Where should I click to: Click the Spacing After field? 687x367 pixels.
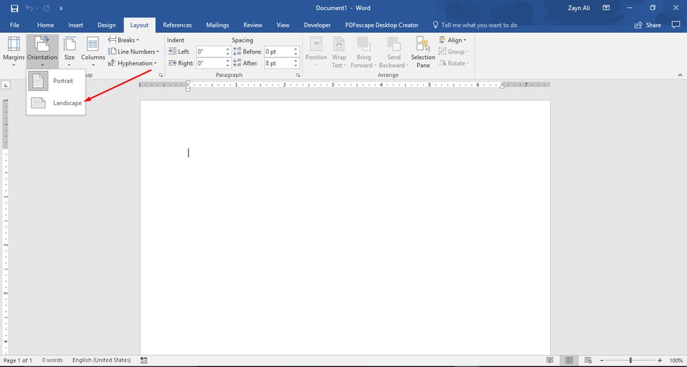pos(278,63)
